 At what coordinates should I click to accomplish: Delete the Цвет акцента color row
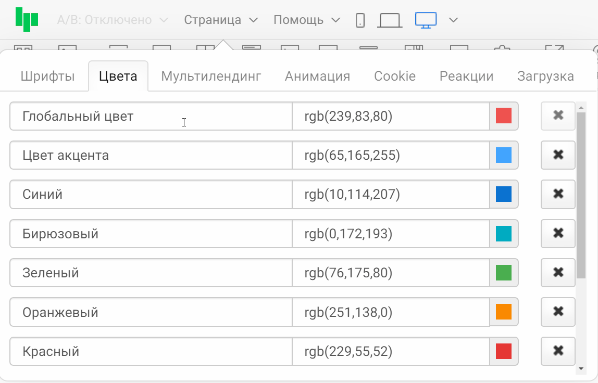558,155
